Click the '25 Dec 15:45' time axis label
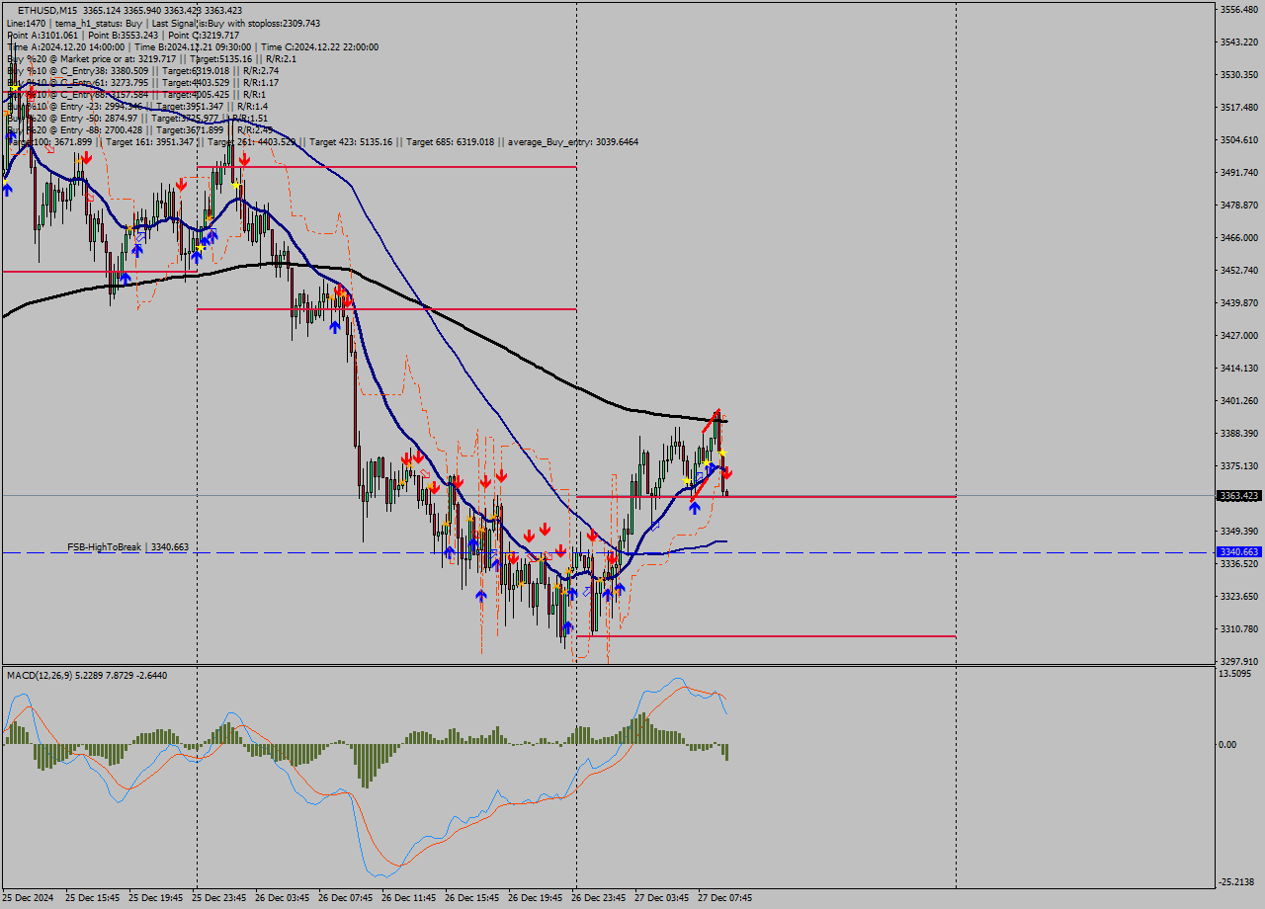 [93, 898]
